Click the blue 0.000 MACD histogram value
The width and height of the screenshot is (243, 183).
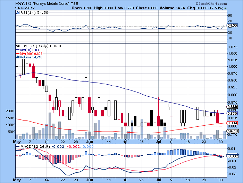(88, 147)
